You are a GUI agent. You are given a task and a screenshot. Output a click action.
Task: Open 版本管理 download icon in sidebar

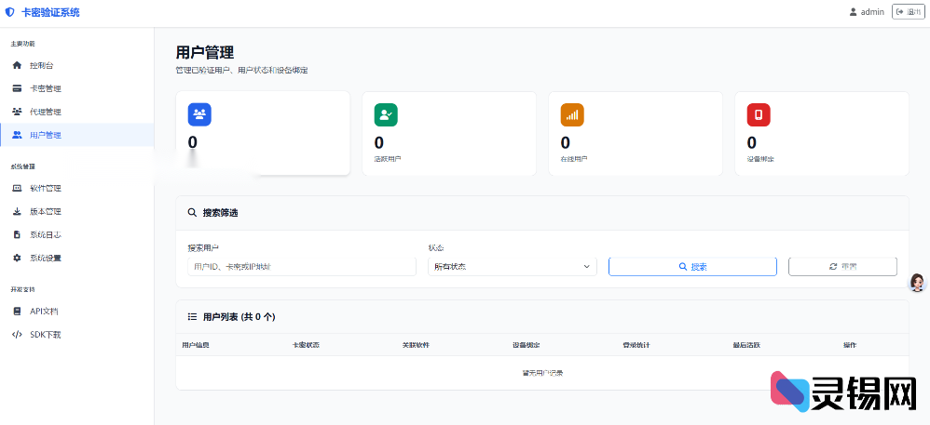[x=17, y=211]
